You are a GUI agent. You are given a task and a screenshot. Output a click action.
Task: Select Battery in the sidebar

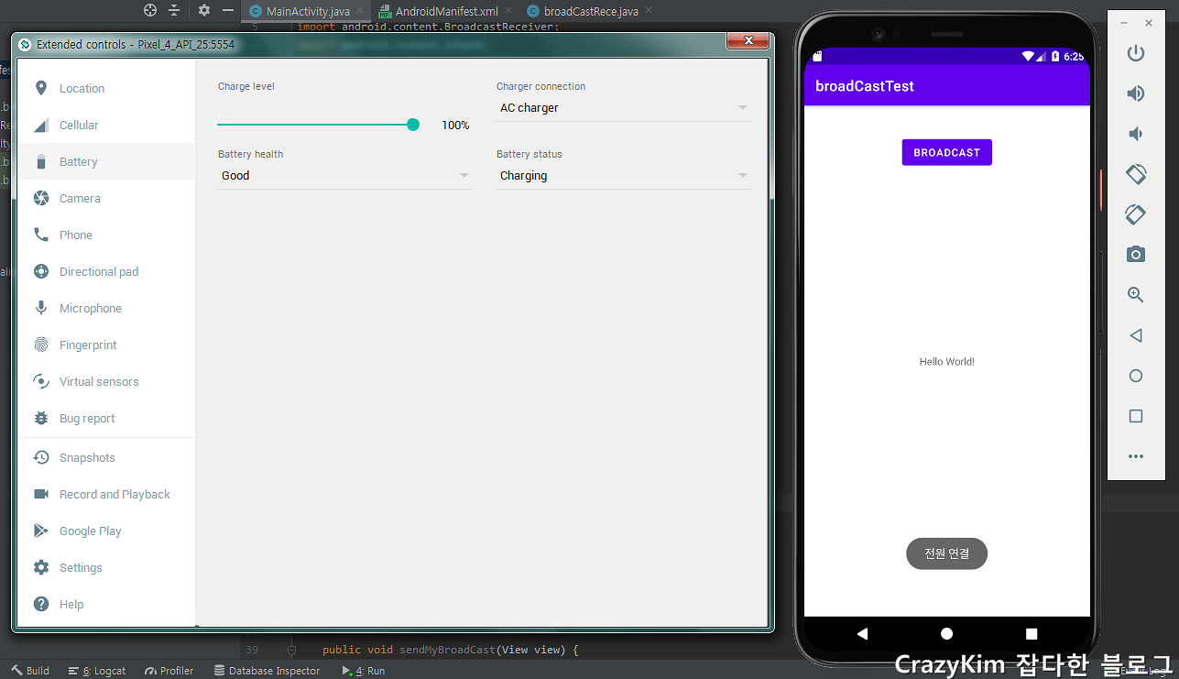point(106,162)
